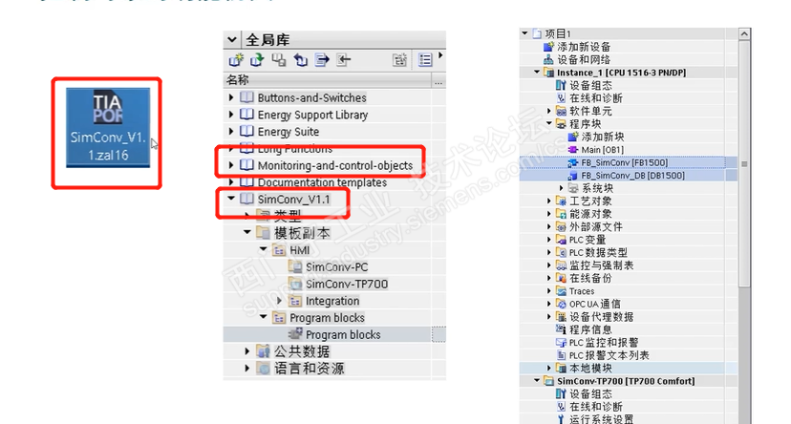Click the 外部源文件 folder icon
The image size is (791, 424).
coord(561,227)
